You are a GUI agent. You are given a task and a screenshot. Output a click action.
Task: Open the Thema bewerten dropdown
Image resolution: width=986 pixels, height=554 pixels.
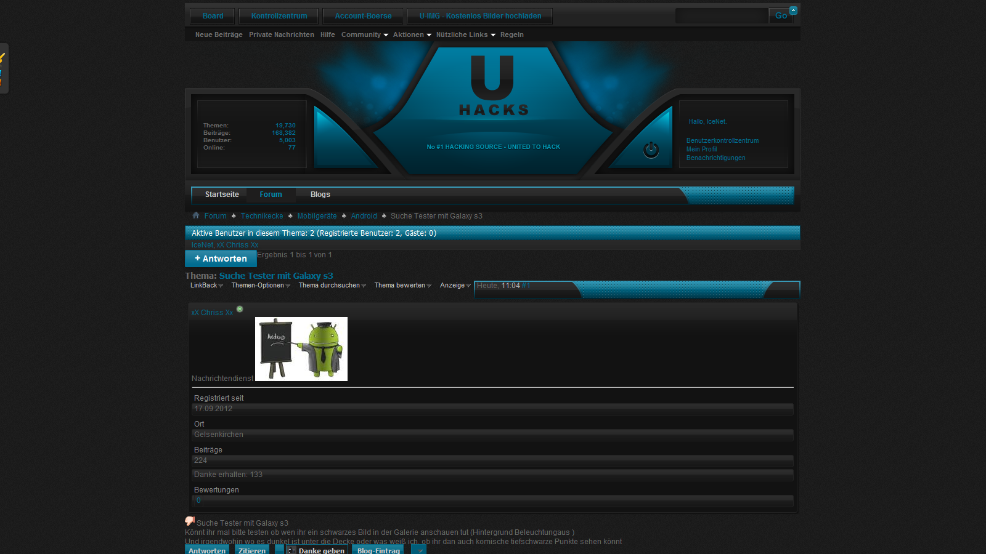[403, 286]
